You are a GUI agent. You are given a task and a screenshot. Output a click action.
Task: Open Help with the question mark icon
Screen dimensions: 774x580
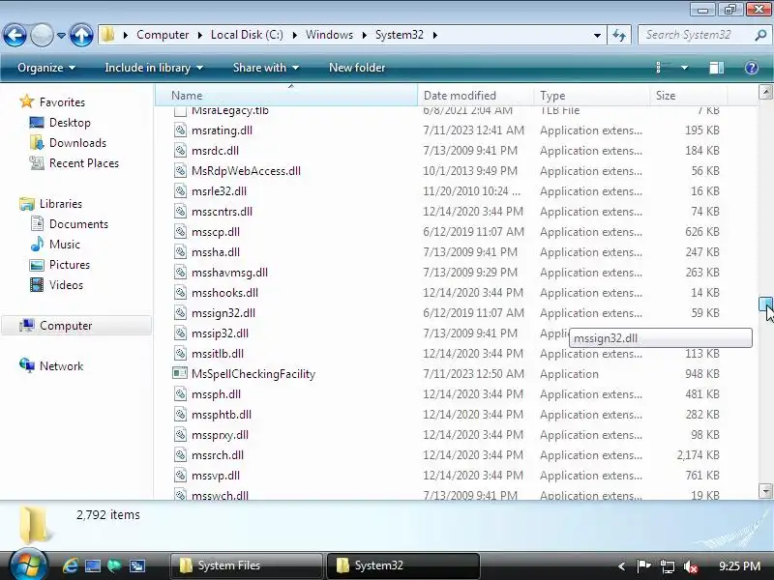pos(752,68)
